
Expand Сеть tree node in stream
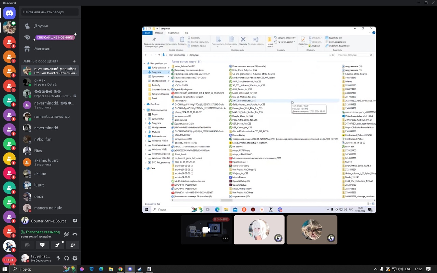144,168
